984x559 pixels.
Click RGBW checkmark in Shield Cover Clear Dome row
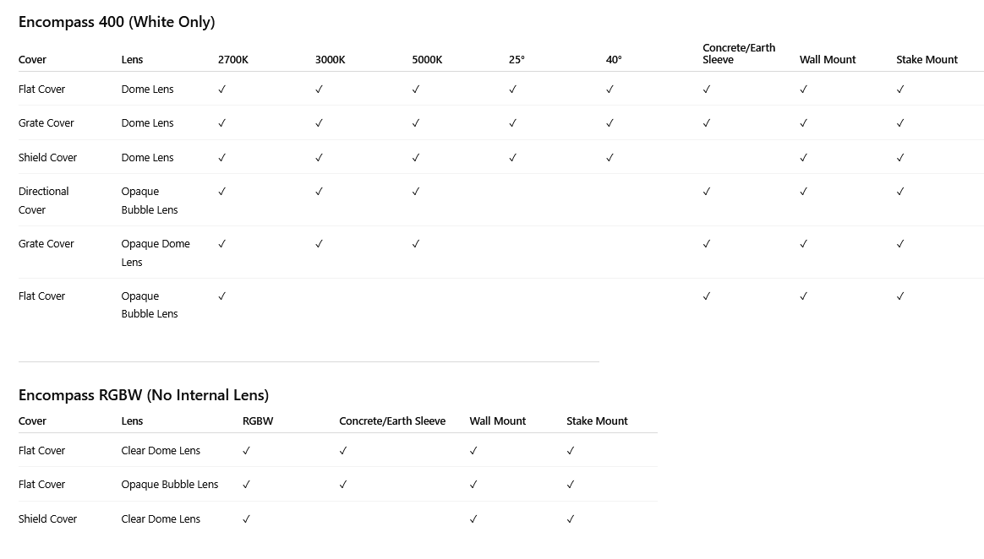(247, 519)
